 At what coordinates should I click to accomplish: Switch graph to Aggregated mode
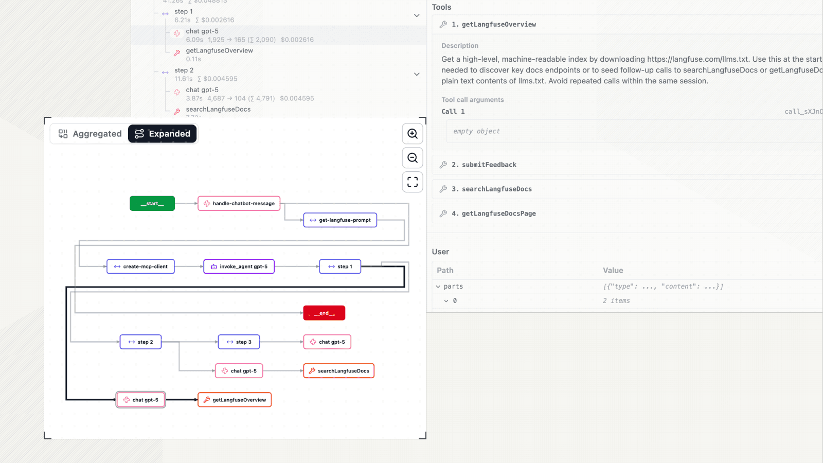[x=90, y=134]
